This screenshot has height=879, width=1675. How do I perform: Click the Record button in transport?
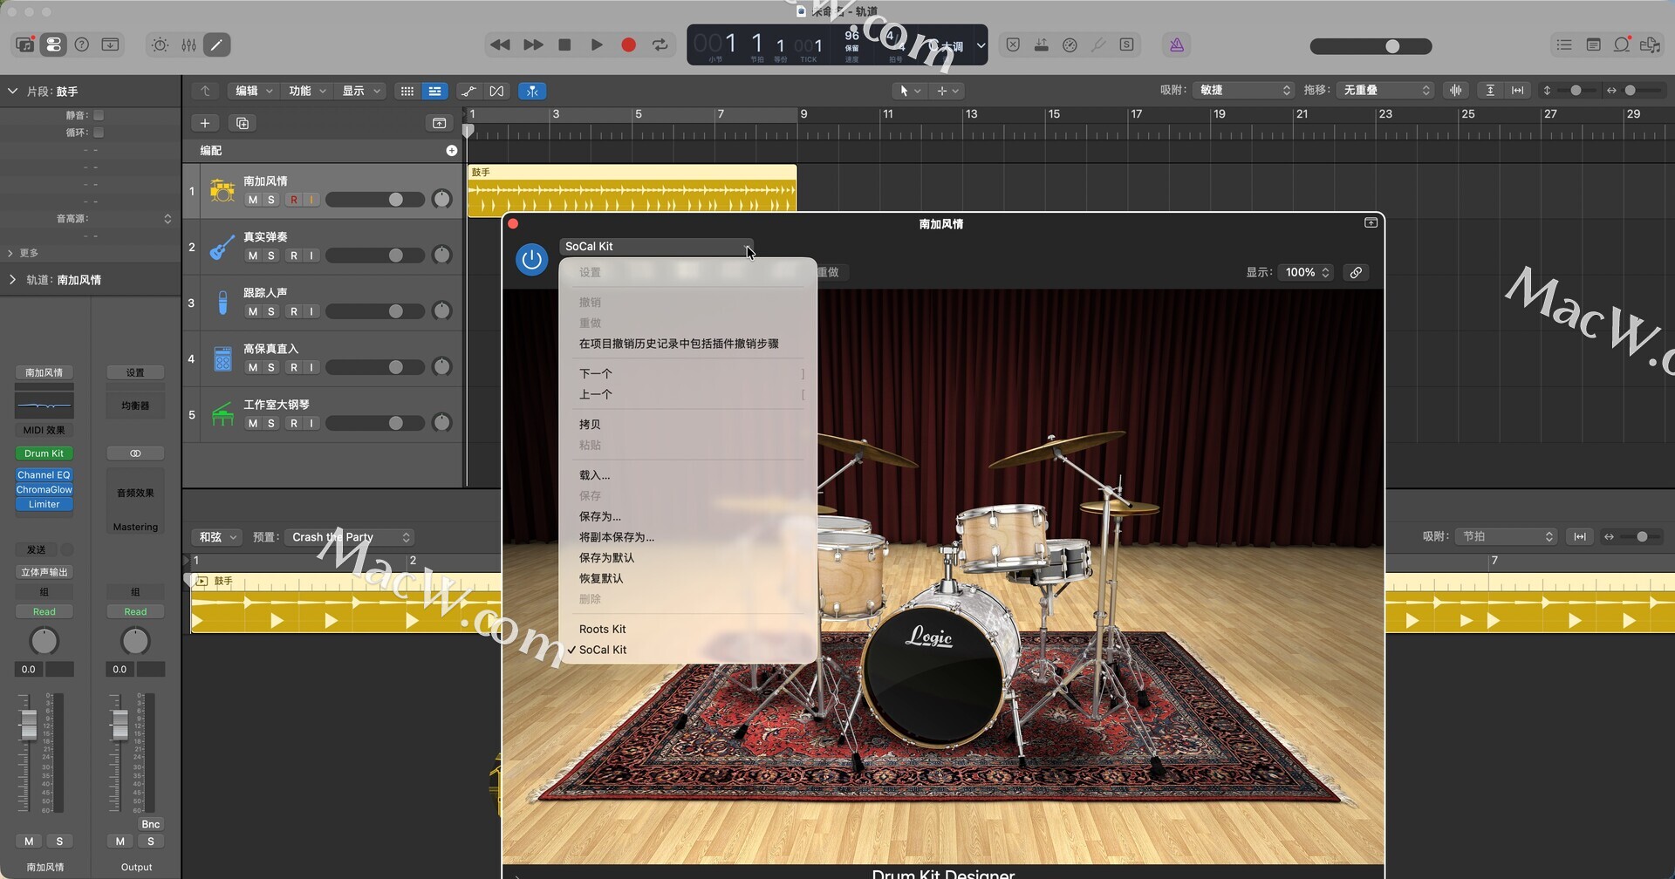[x=628, y=45]
